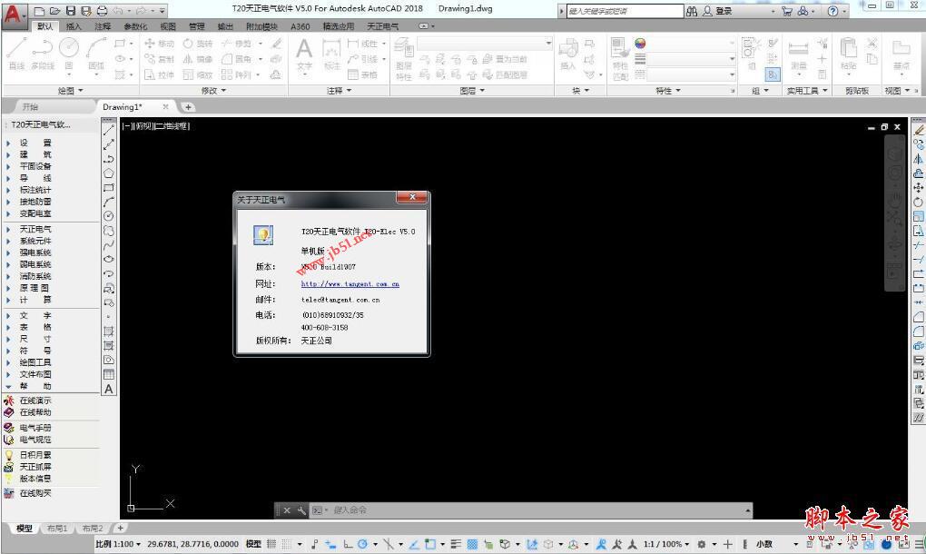
Task: Switch to the 开始 document tab
Action: point(30,107)
